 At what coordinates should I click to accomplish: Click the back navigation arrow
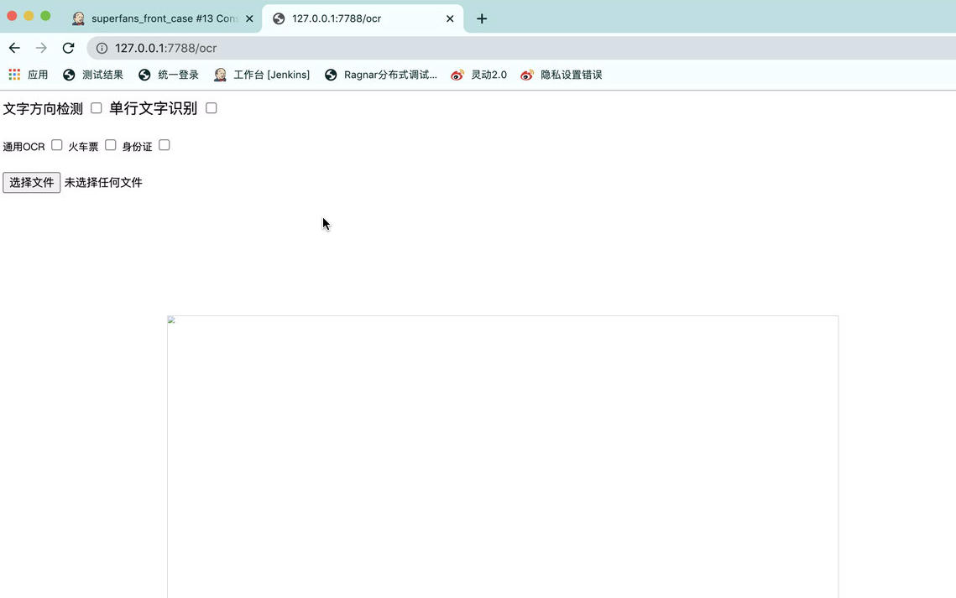(x=14, y=48)
